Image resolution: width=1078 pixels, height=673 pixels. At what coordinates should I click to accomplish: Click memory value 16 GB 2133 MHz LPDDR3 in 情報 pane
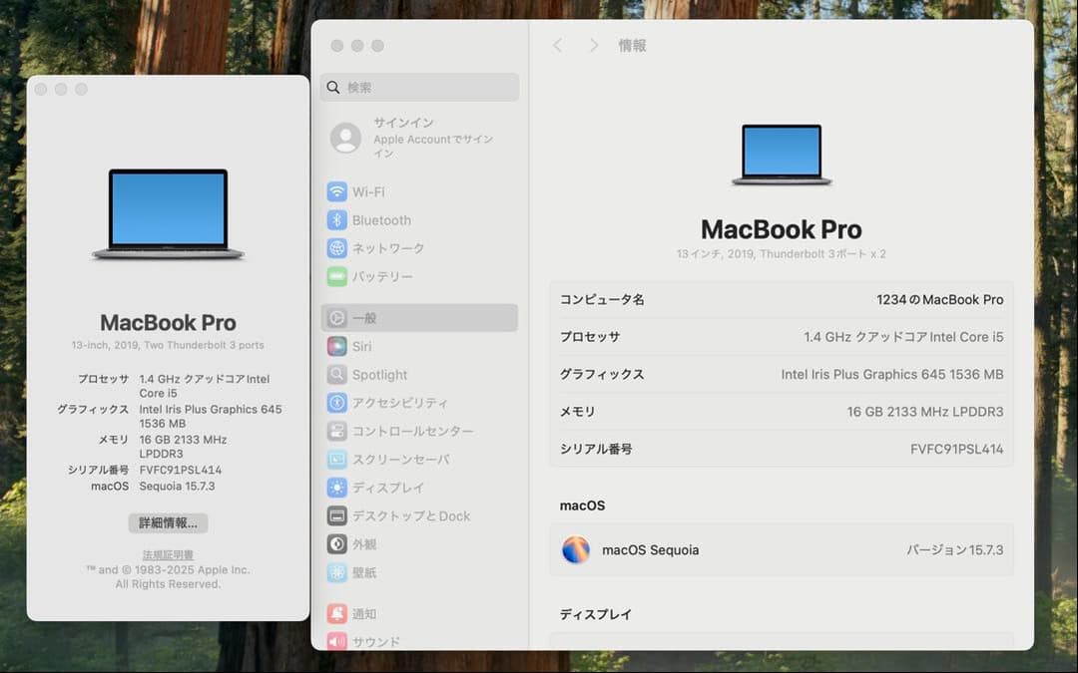pos(924,412)
